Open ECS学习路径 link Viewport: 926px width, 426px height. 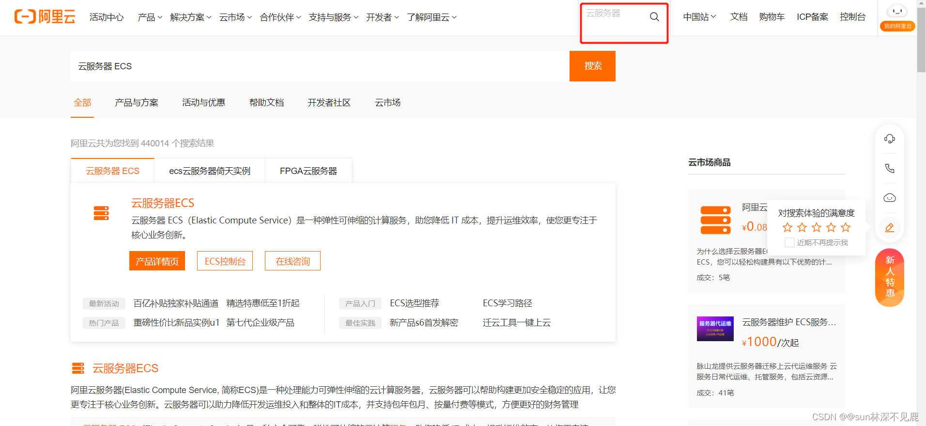508,303
